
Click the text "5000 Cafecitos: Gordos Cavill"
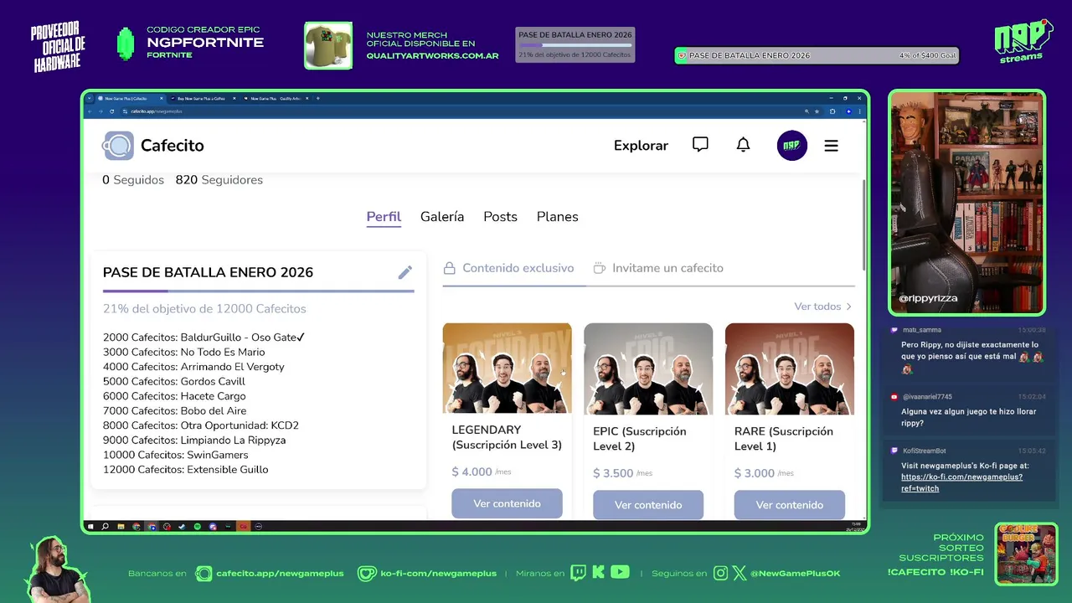[174, 381]
